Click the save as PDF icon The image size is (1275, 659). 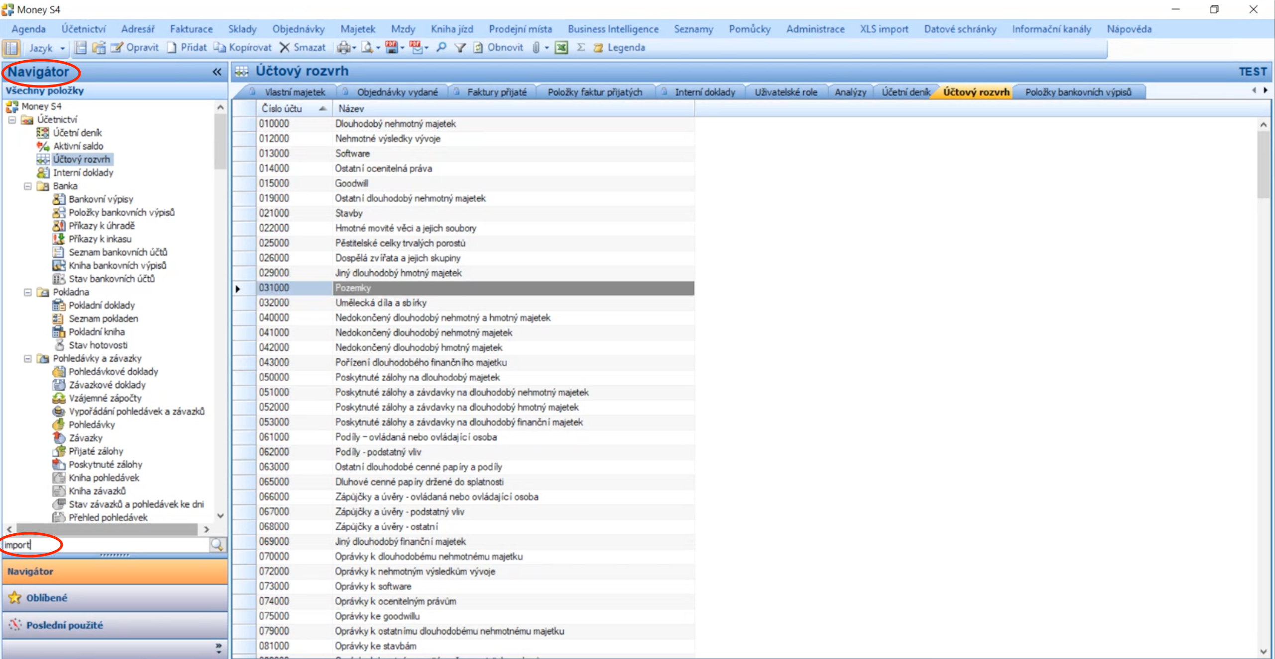[x=392, y=48]
